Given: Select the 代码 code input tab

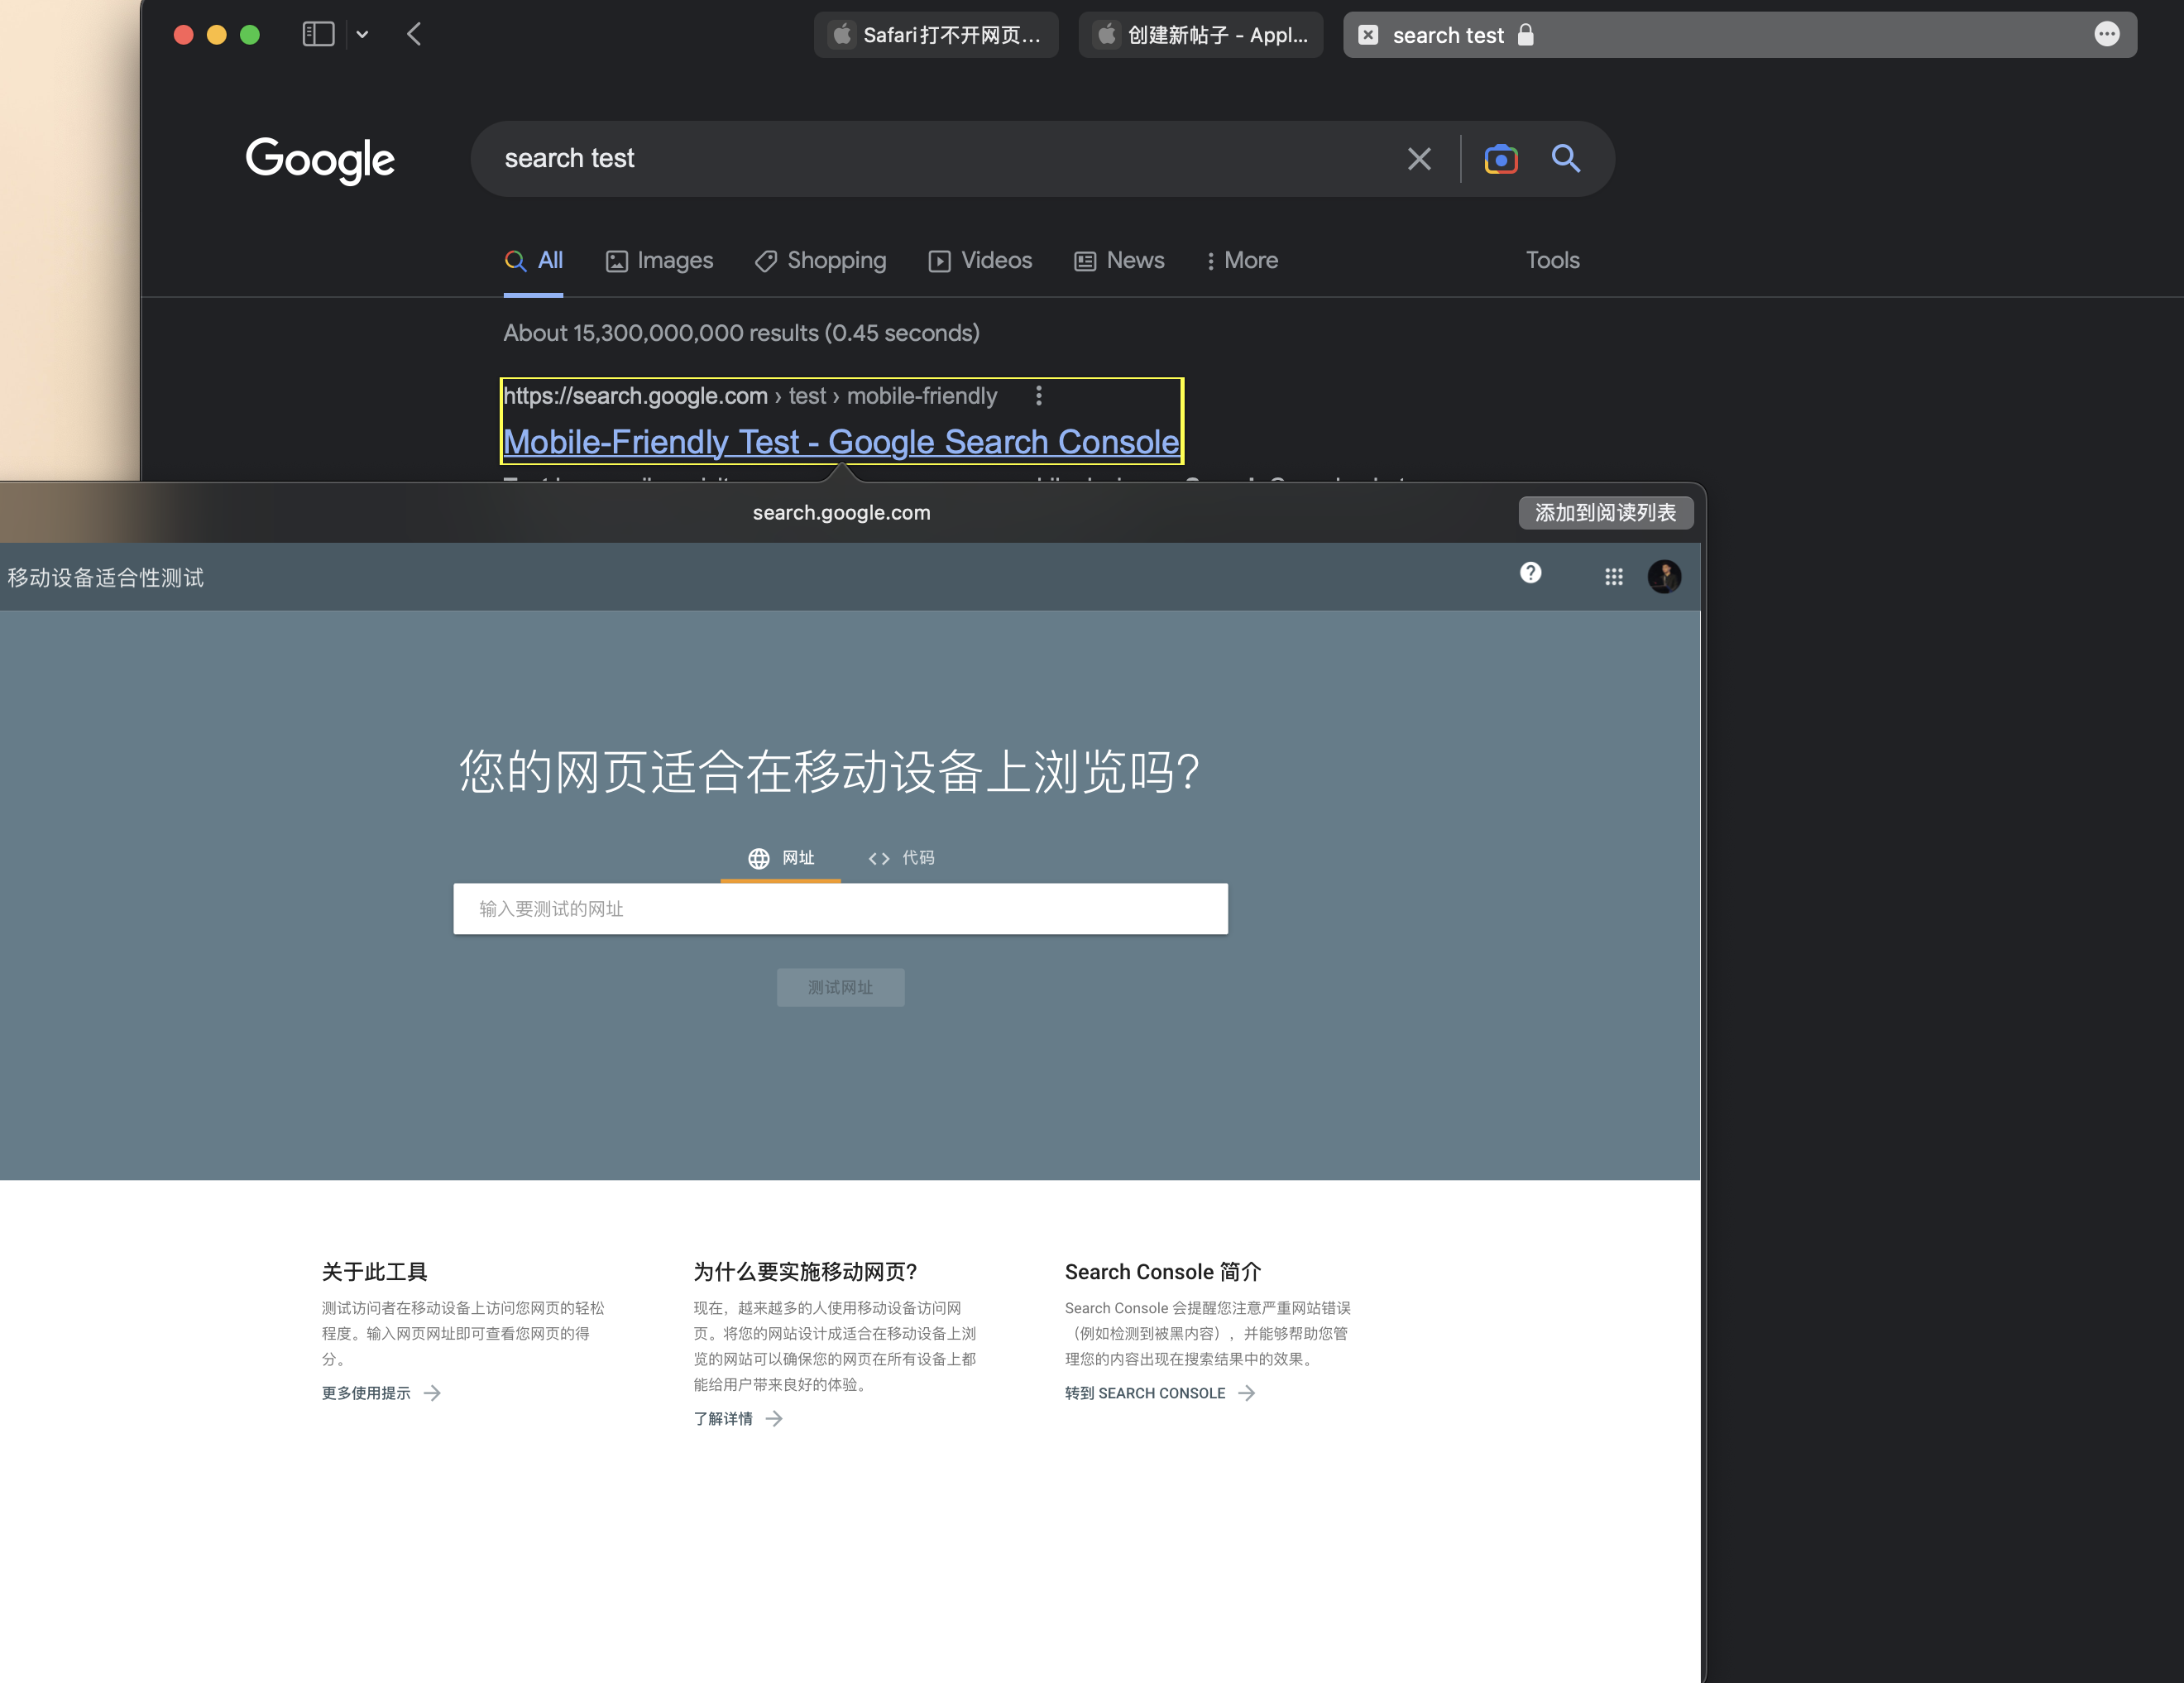Looking at the screenshot, I should [902, 858].
